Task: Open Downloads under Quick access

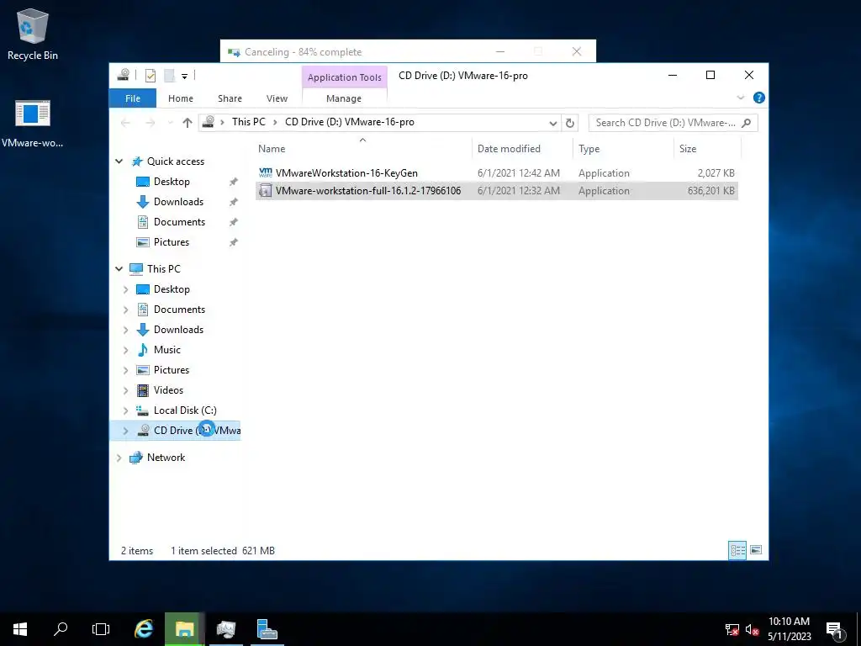Action: (x=178, y=202)
